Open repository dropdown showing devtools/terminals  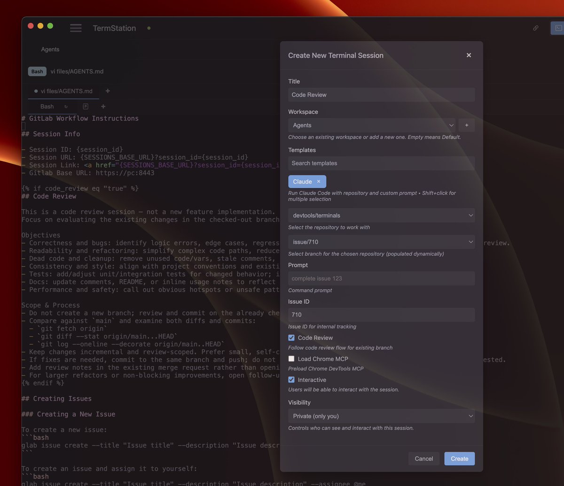tap(381, 216)
